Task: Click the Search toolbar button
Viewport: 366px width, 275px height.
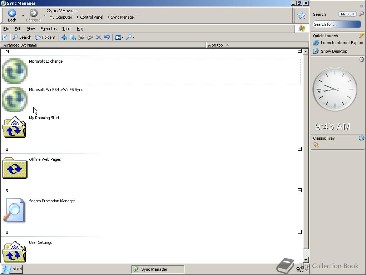Action: coord(22,37)
